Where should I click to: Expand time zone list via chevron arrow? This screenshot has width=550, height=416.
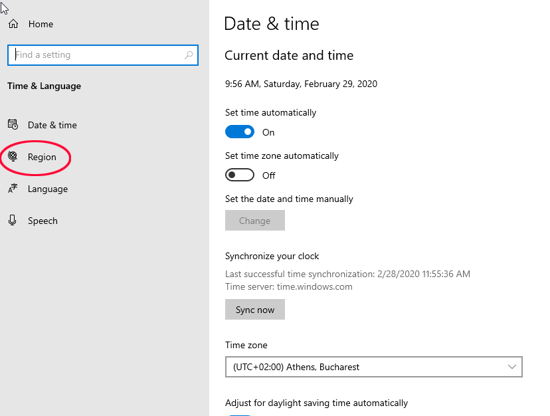click(x=511, y=367)
